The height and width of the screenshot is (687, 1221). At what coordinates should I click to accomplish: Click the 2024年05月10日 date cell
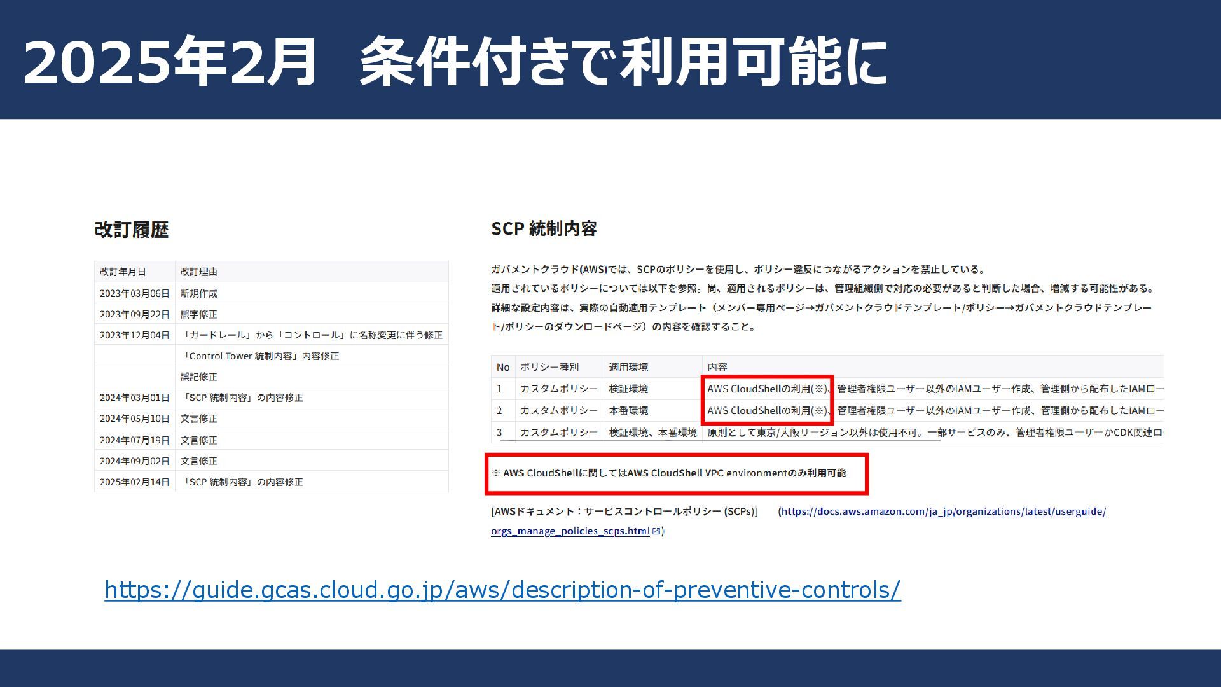tap(135, 419)
